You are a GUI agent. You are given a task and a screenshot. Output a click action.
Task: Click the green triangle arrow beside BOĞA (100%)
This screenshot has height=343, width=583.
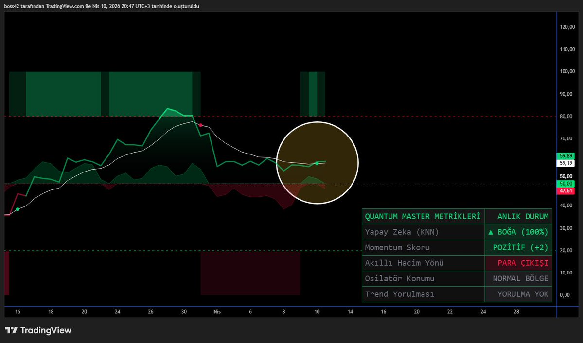[x=492, y=232]
